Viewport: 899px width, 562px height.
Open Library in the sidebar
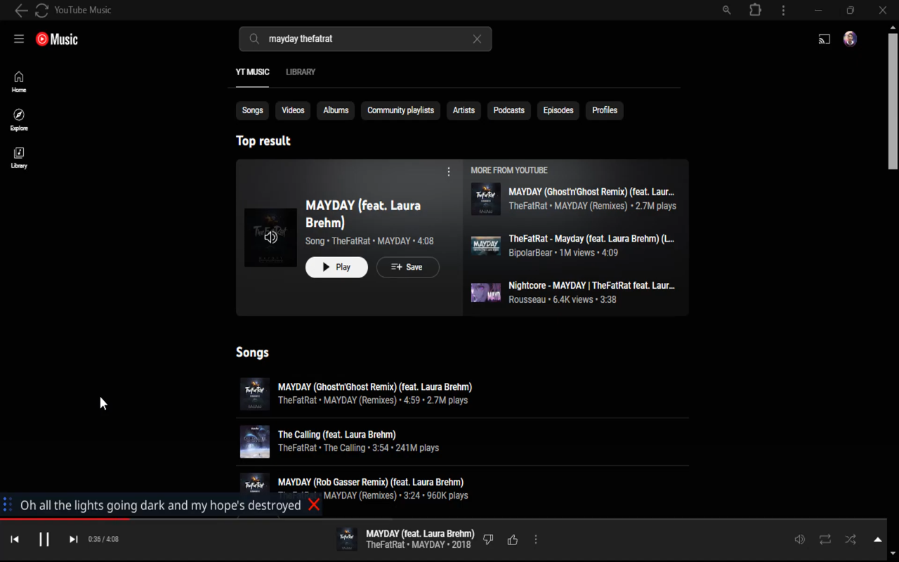tap(19, 157)
